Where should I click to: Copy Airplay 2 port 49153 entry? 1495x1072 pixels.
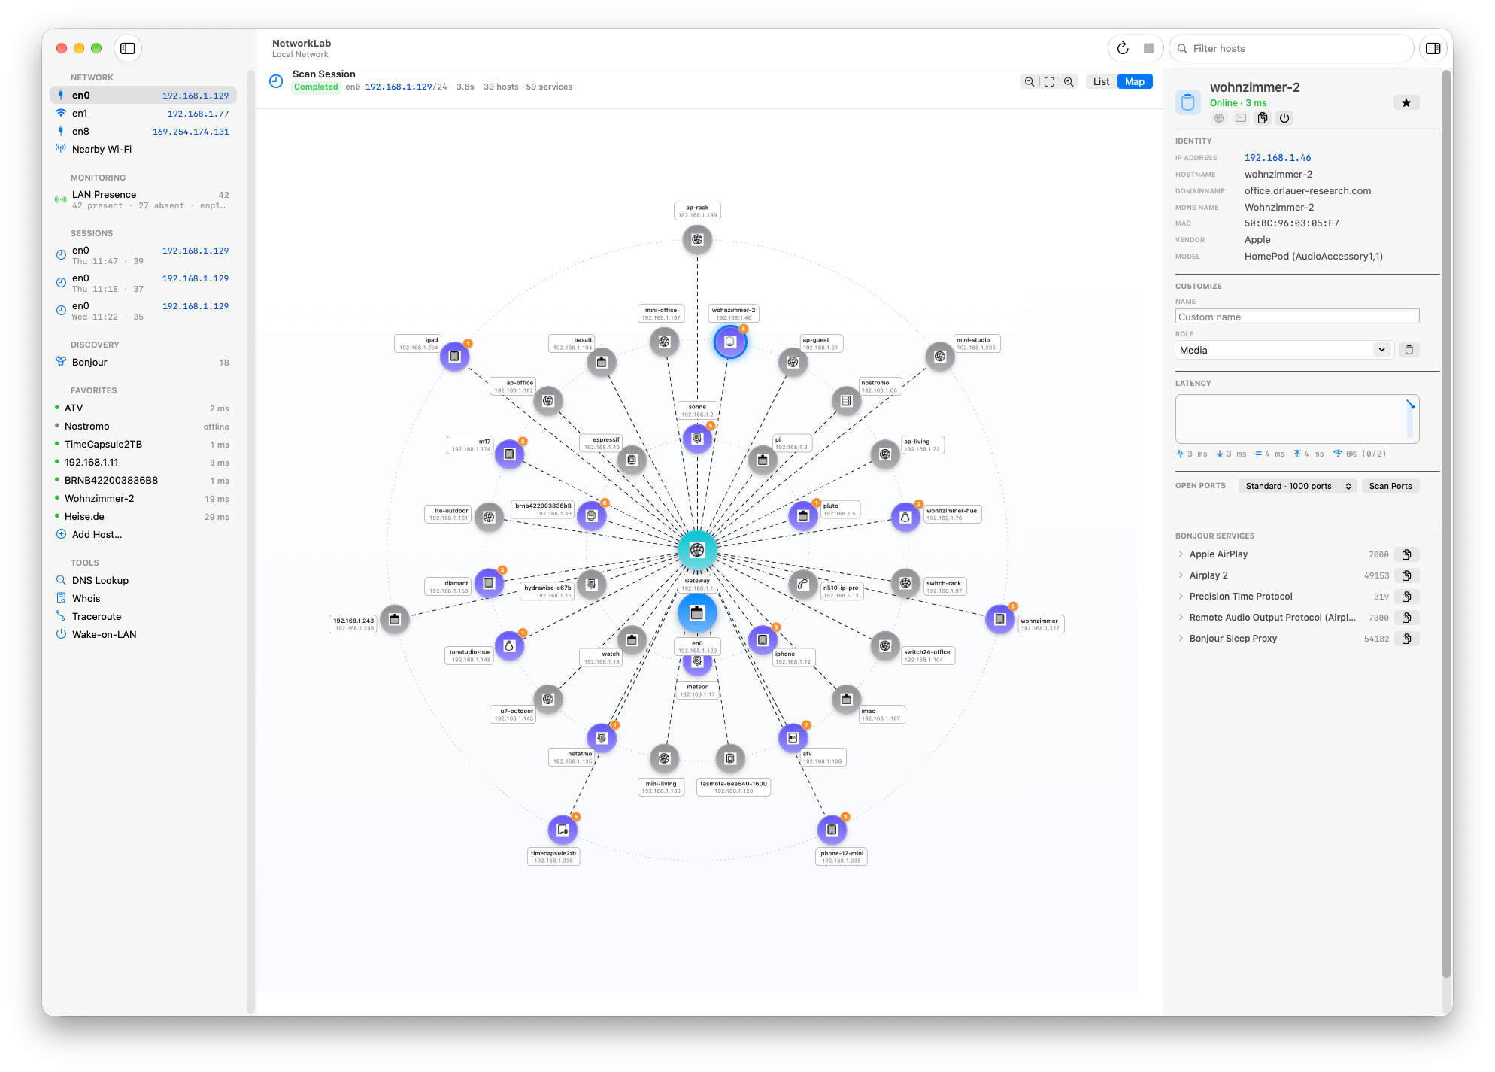pos(1406,575)
